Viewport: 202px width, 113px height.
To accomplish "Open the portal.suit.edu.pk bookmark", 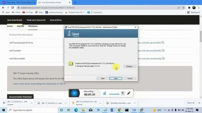I will pyautogui.click(x=54, y=13).
